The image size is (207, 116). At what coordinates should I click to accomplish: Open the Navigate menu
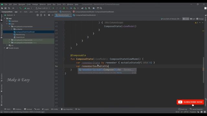click(x=22, y=4)
